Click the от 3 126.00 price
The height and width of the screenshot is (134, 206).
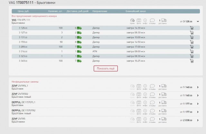(186, 22)
